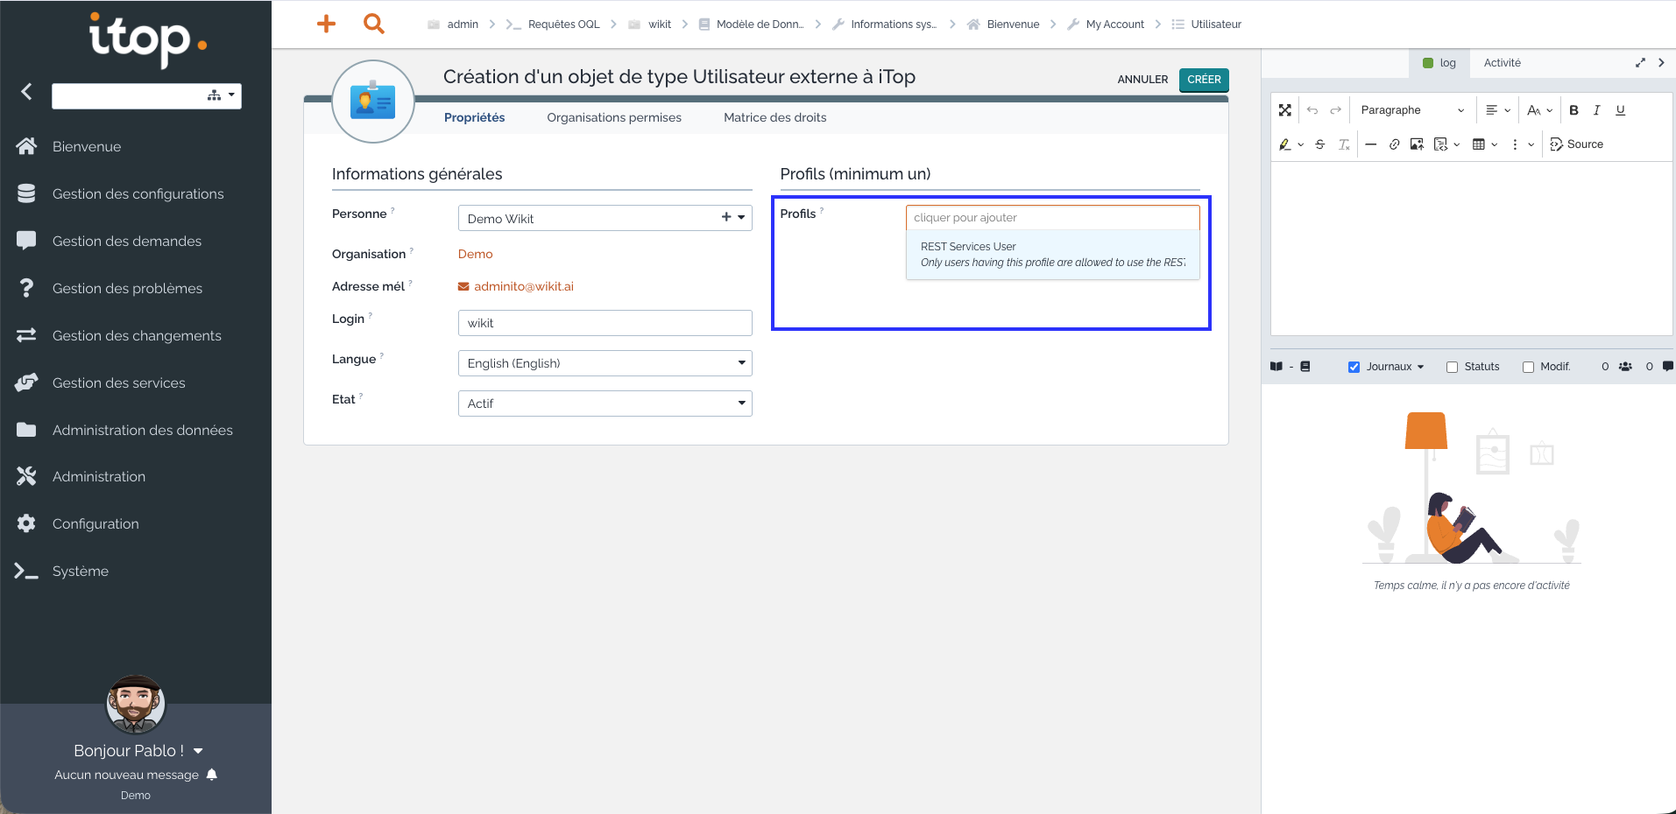The height and width of the screenshot is (814, 1676).
Task: Click the upload image icon
Action: [1417, 144]
